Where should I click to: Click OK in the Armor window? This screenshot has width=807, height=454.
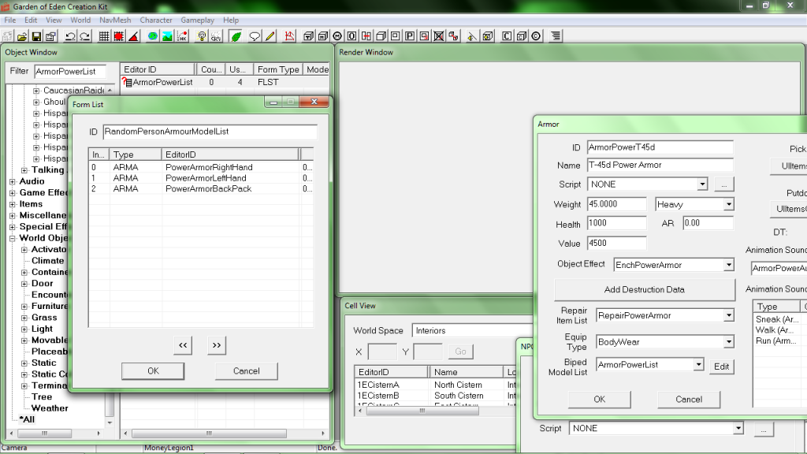(600, 400)
